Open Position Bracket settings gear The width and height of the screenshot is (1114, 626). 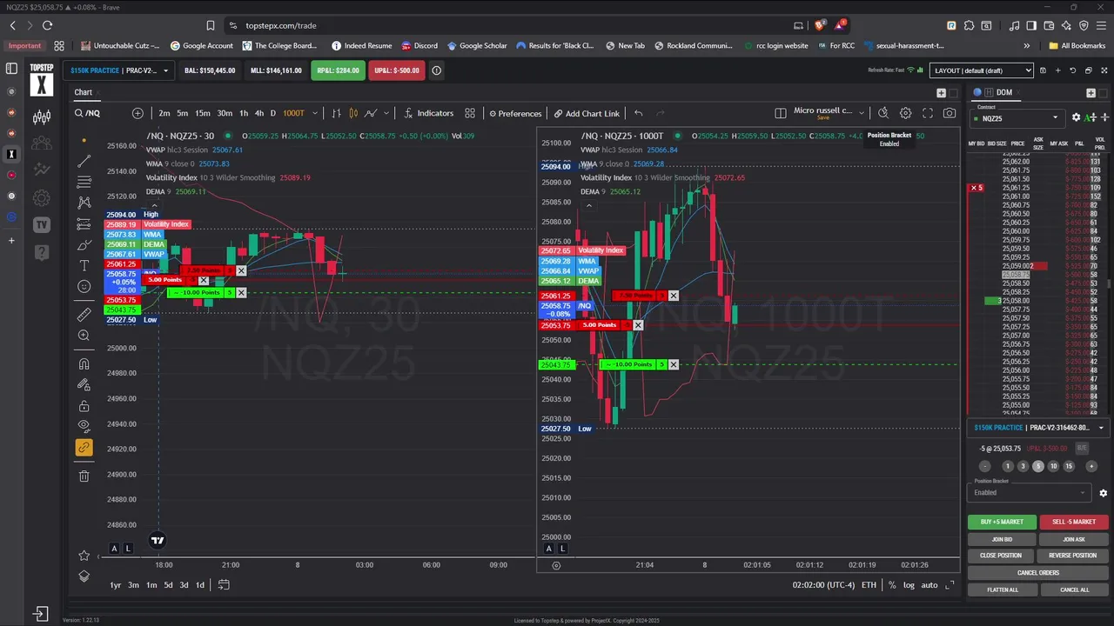(x=1103, y=493)
